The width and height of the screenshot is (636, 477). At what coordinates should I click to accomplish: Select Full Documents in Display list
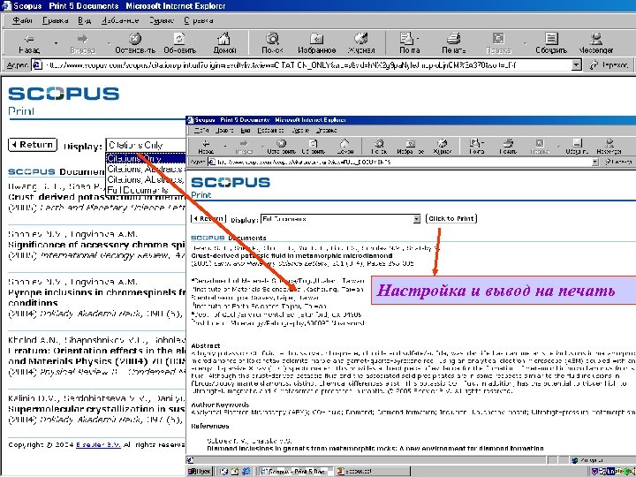pos(138,190)
